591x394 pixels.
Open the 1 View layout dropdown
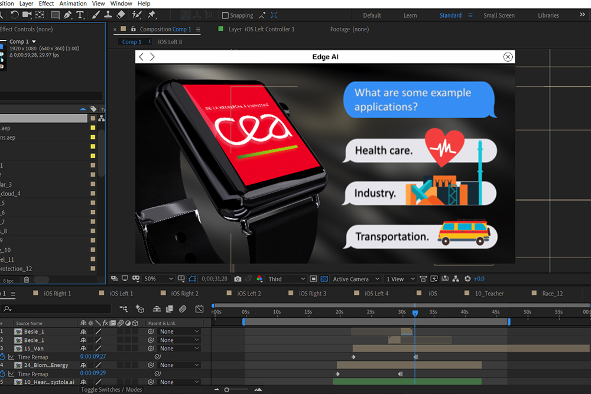click(400, 279)
